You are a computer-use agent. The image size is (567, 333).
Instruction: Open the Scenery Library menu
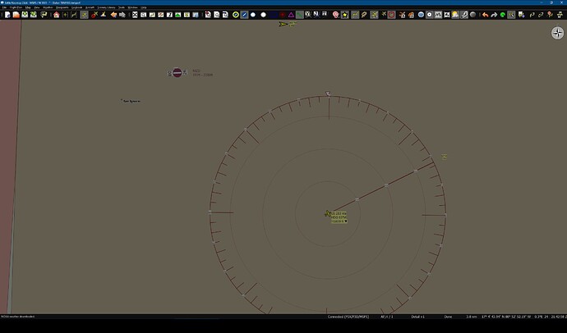[106, 7]
